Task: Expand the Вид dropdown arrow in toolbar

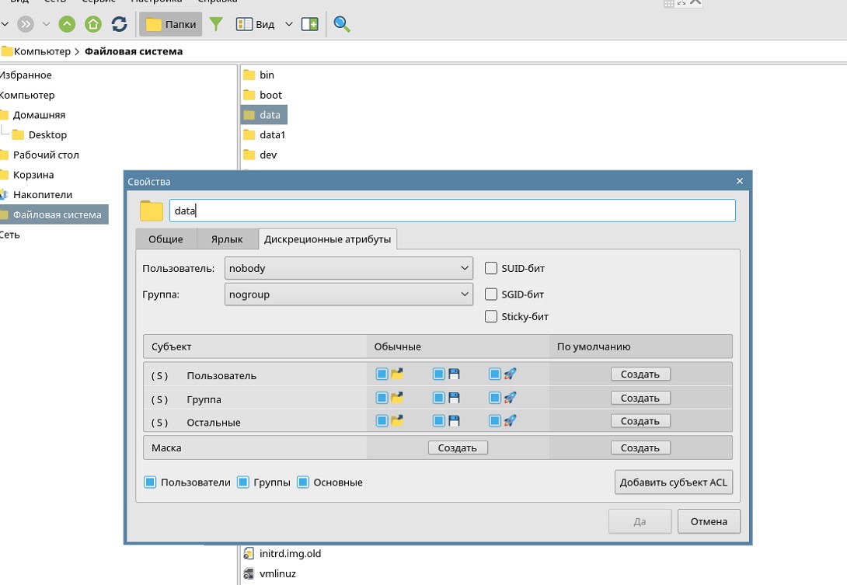Action: point(289,24)
